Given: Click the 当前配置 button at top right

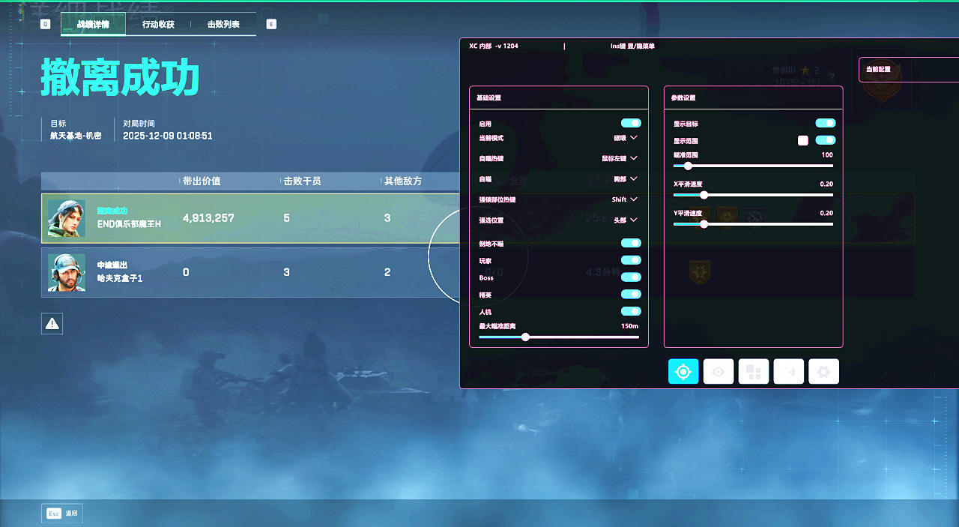Looking at the screenshot, I should click(880, 69).
